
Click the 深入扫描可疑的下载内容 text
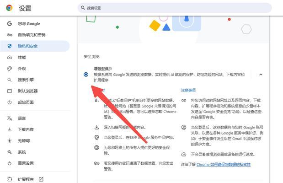125,127
